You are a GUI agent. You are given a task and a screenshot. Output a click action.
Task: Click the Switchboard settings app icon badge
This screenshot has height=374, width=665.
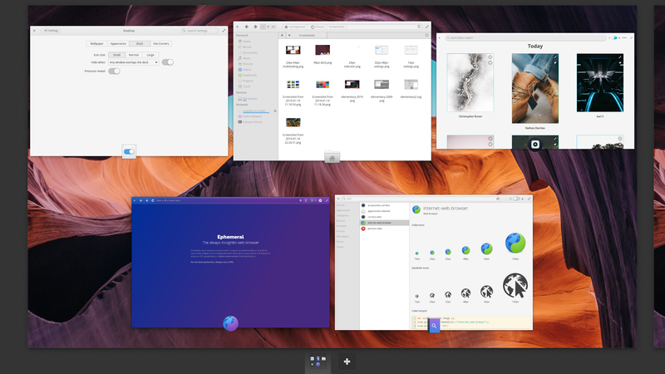tap(129, 151)
